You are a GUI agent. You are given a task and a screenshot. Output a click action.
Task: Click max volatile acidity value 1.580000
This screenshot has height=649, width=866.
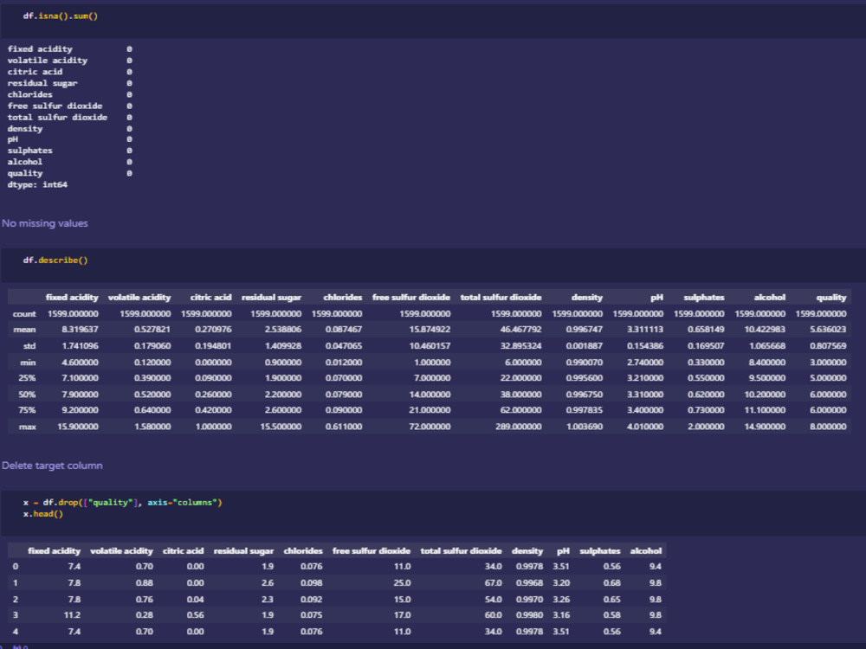click(x=152, y=427)
